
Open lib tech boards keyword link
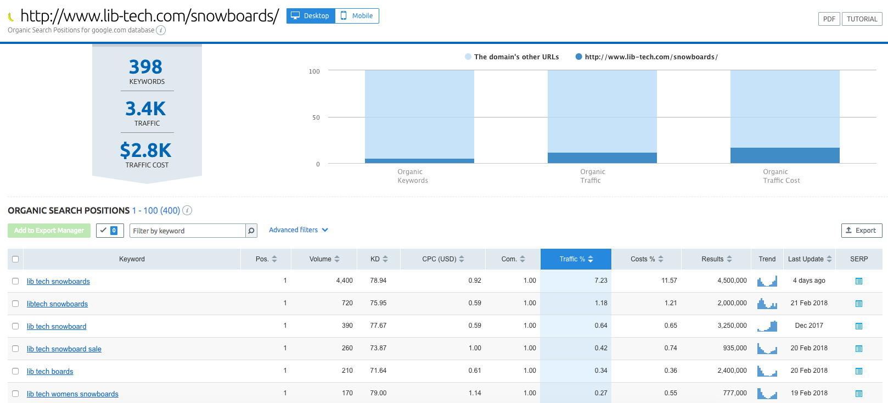50,371
